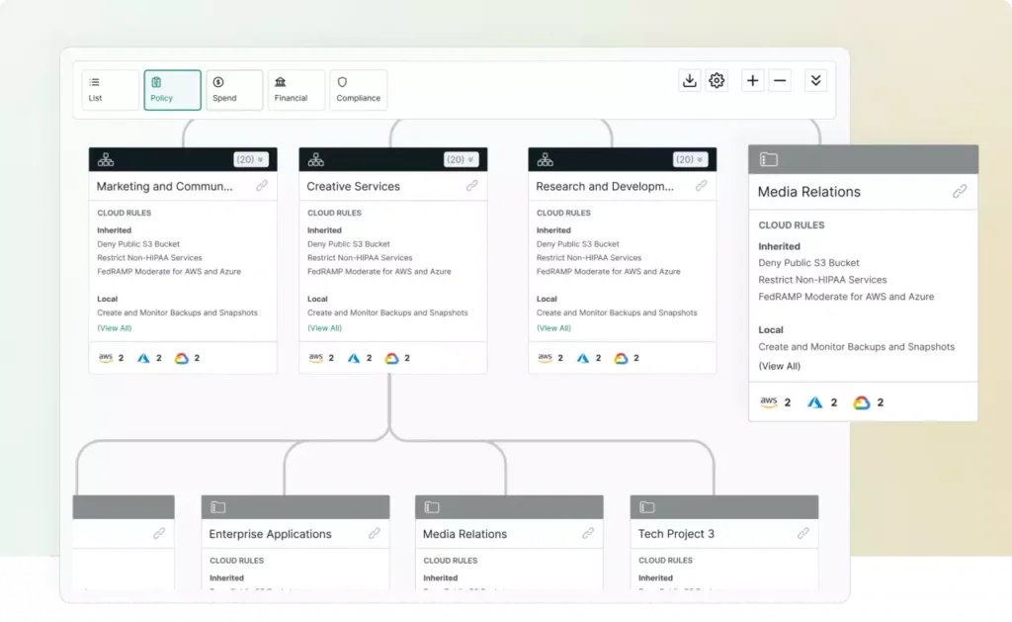1012x622 pixels.
Task: Select the Azure icon on Media Relations card
Action: tap(815, 401)
